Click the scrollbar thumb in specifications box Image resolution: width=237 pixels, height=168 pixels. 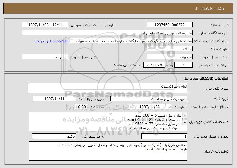click(x=185, y=119)
